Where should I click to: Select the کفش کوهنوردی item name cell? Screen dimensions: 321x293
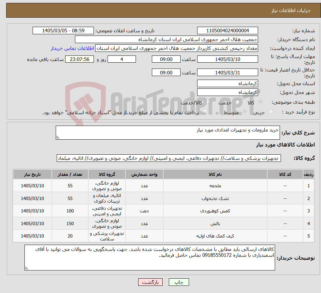[x=215, y=211]
